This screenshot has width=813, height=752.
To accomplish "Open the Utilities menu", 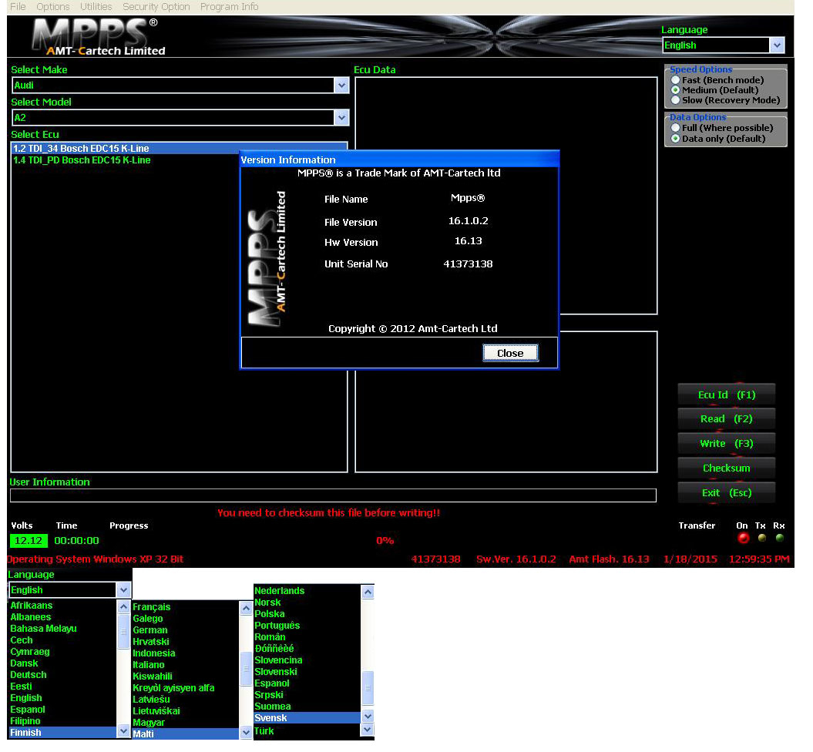I will tap(96, 6).
